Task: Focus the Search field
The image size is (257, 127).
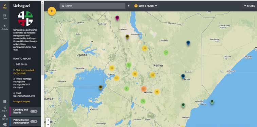Action: [x=92, y=6]
